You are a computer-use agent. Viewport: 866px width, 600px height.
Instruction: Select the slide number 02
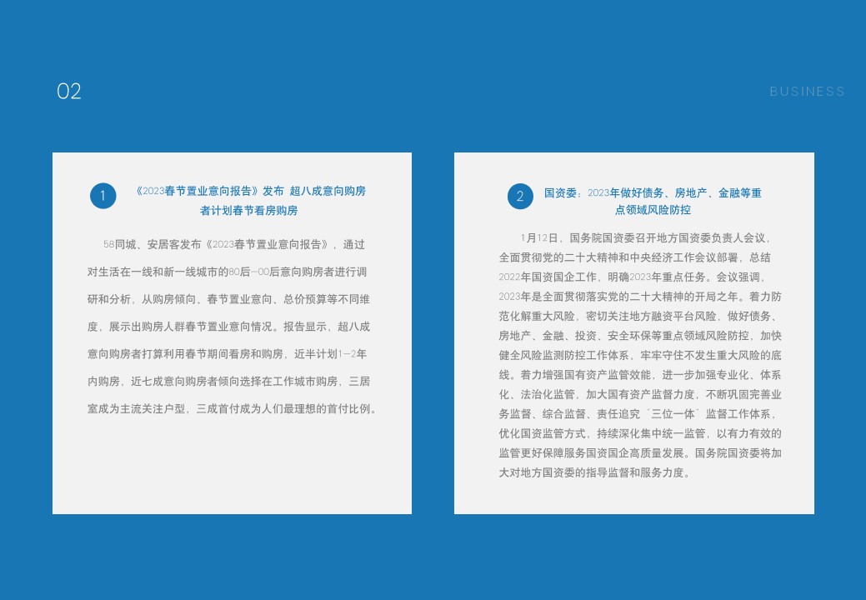click(69, 92)
